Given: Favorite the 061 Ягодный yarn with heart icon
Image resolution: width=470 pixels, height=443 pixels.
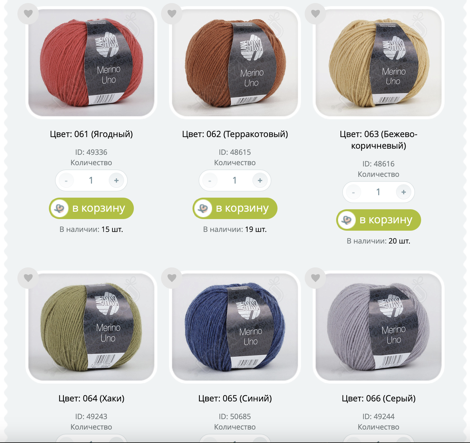Looking at the screenshot, I should click(x=28, y=14).
